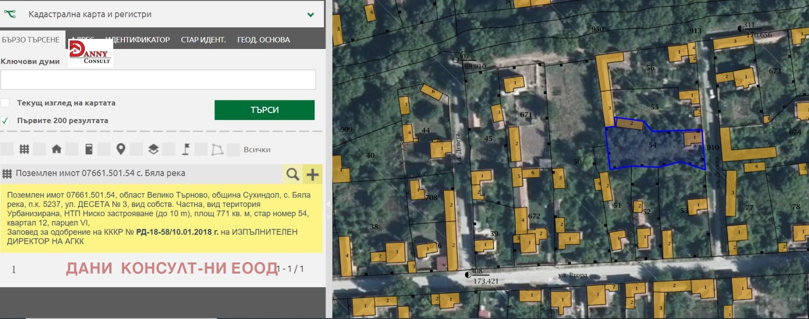Zoom to result using magnifier icon
The height and width of the screenshot is (319, 809).
[292, 174]
